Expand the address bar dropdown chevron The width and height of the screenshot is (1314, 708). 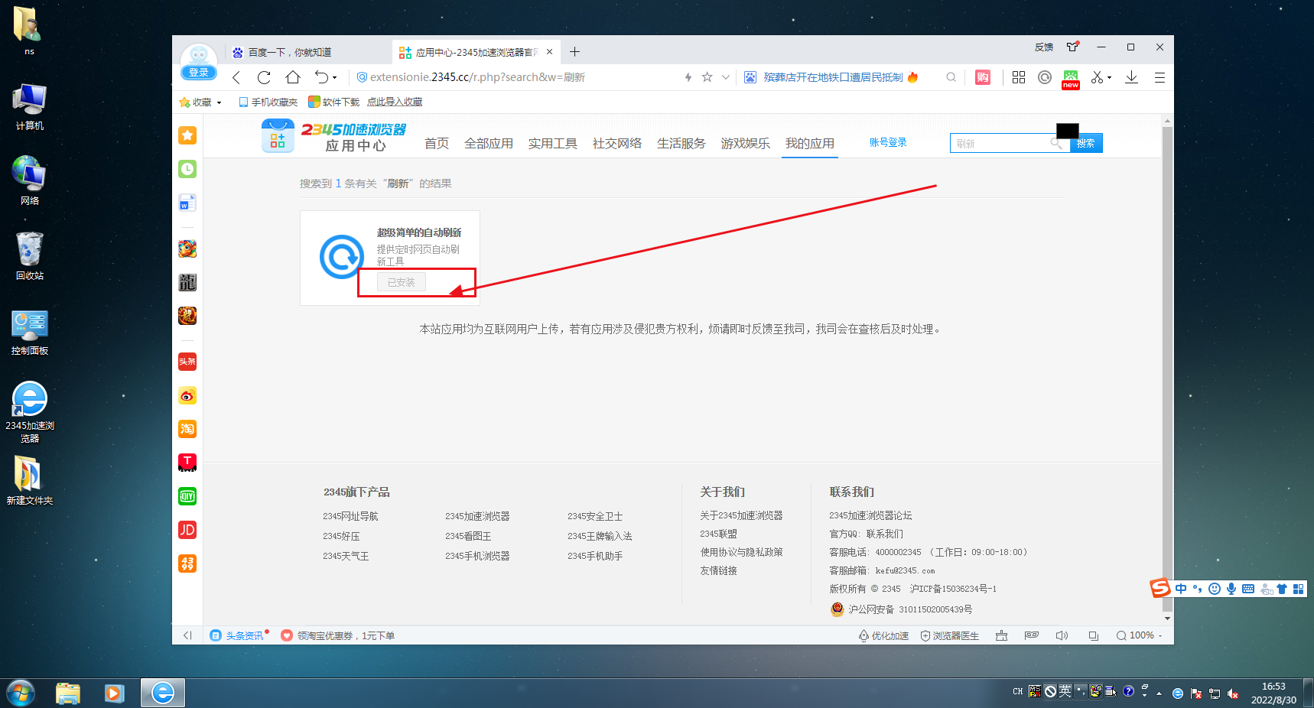point(726,77)
